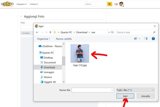Click the sidebar scrollbar thumb
The height and width of the screenshot is (107, 160).
point(63,61)
